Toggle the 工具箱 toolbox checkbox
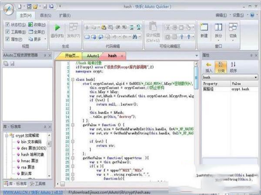The image size is (261, 195). [7, 32]
